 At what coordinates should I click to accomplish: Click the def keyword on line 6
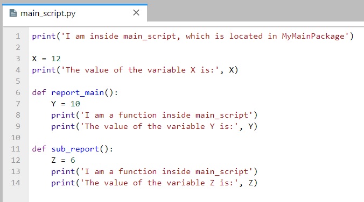[39, 92]
